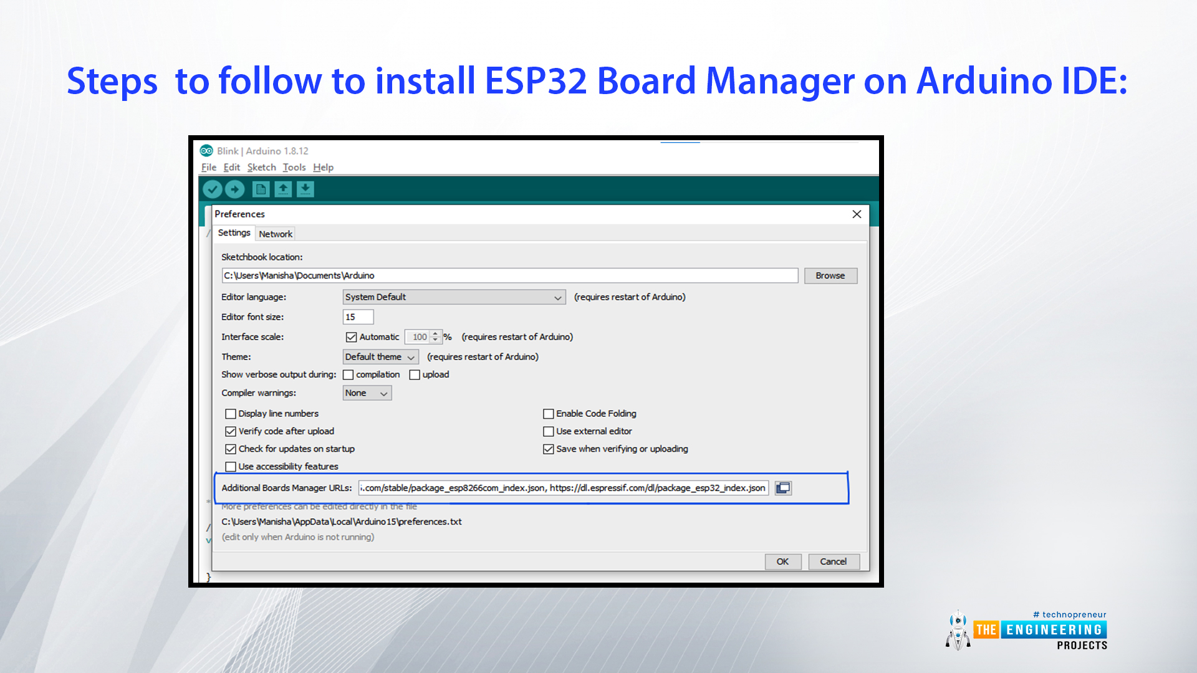This screenshot has width=1197, height=673.
Task: Open the Editor language dropdown
Action: pos(454,297)
